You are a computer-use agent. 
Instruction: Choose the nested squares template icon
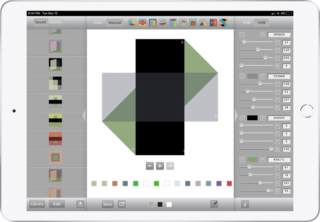point(193,22)
